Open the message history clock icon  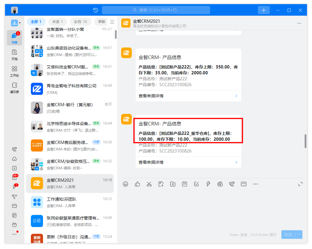95,10
